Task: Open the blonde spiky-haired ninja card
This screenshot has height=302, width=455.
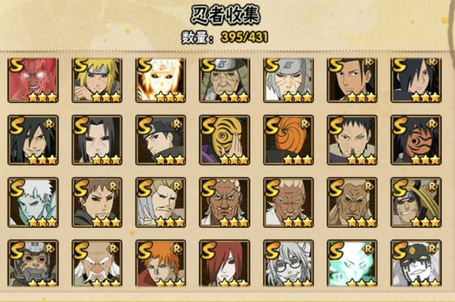Action: click(97, 80)
